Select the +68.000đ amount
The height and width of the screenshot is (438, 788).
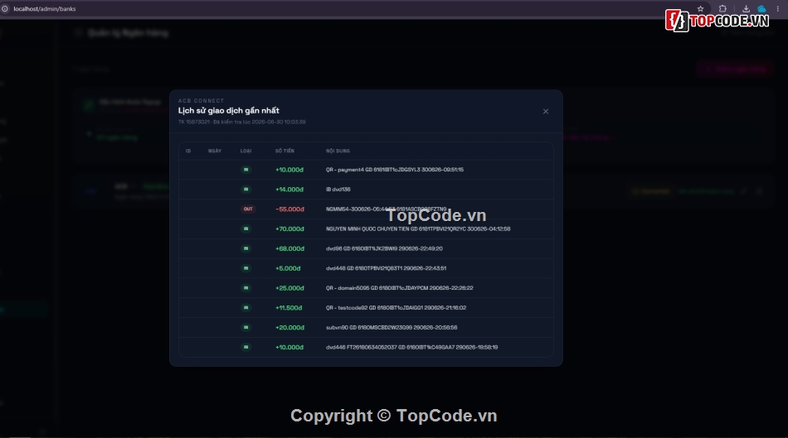(289, 248)
